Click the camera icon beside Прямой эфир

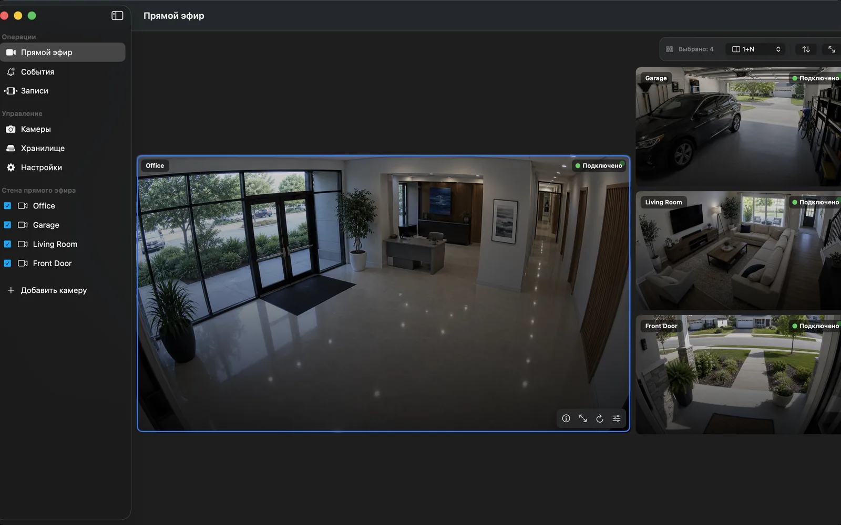click(11, 52)
